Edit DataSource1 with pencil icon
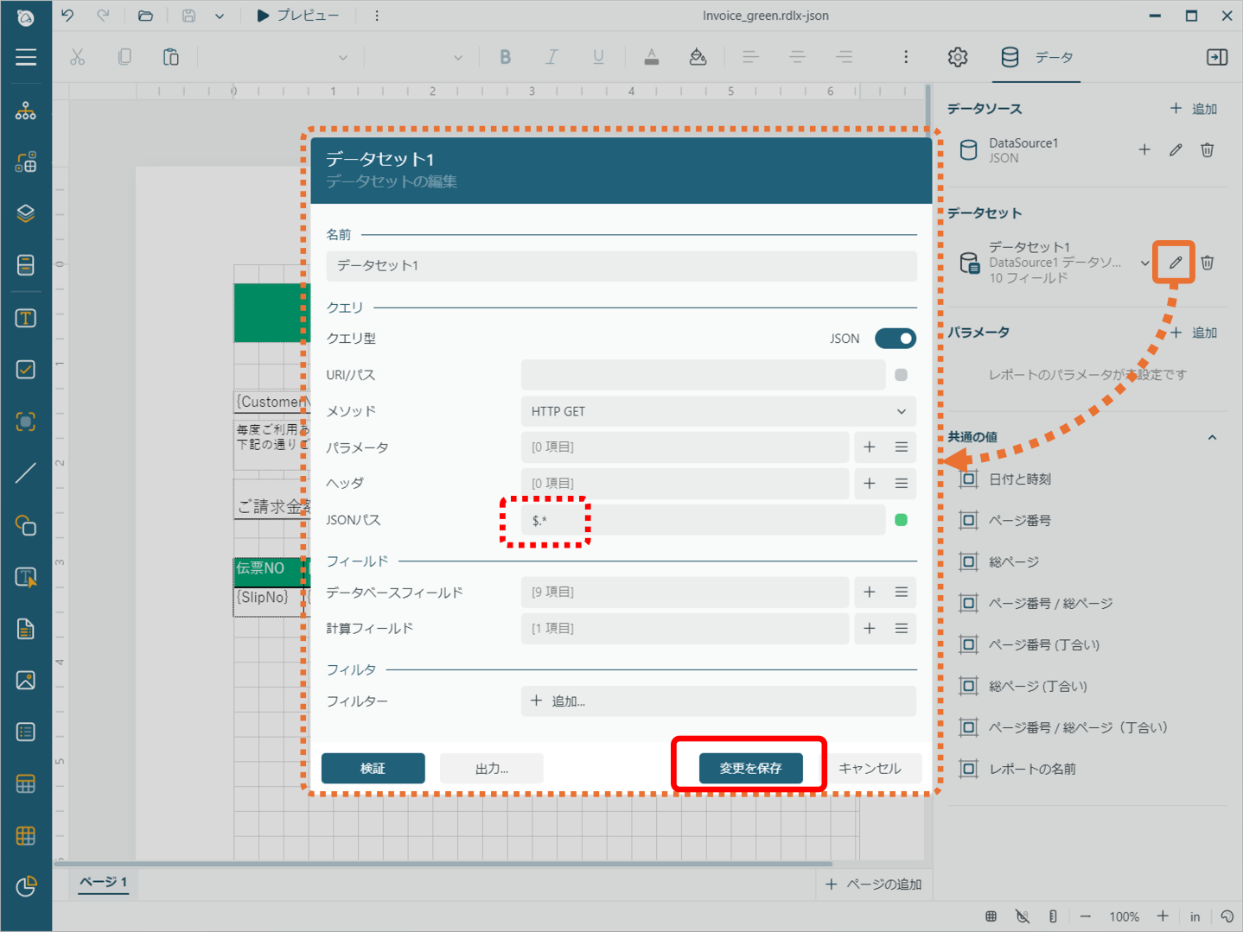Viewport: 1243px width, 932px height. [x=1176, y=150]
